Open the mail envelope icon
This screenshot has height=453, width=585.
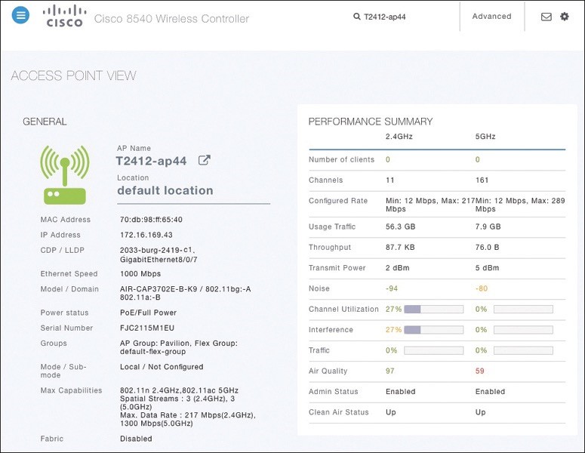[547, 17]
